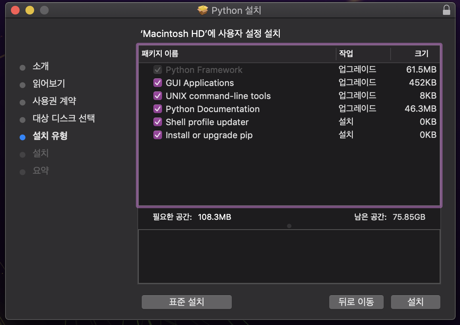The height and width of the screenshot is (325, 460).
Task: Select Python Documentation label
Action: pyautogui.click(x=213, y=109)
